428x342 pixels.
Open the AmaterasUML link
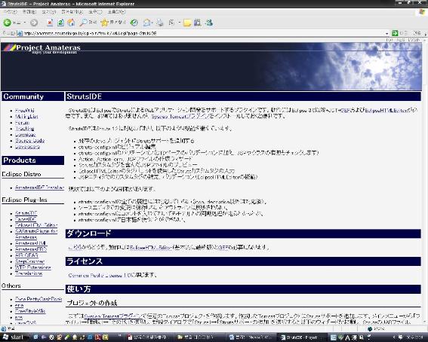pyautogui.click(x=30, y=243)
